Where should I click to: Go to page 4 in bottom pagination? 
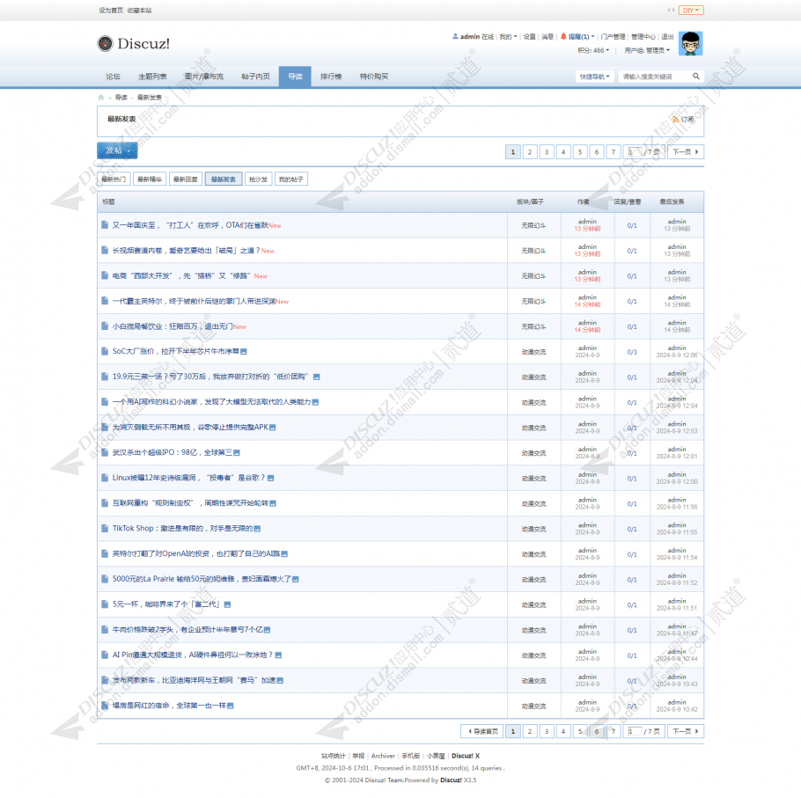(563, 731)
